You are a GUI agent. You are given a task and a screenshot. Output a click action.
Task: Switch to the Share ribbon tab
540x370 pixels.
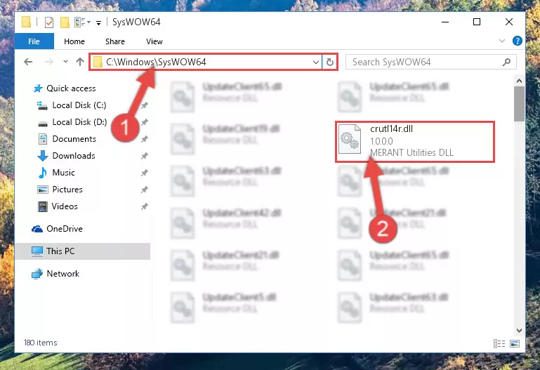(x=115, y=41)
